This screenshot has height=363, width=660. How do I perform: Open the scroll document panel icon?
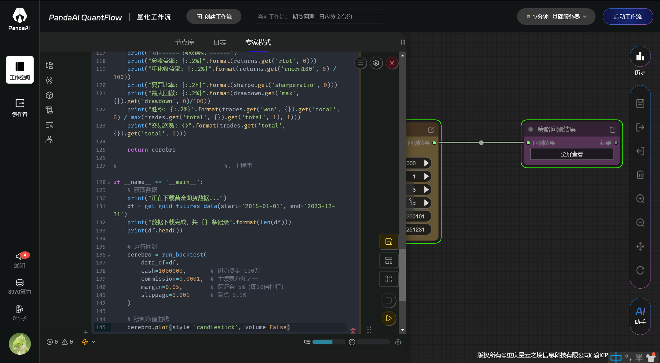(x=49, y=110)
